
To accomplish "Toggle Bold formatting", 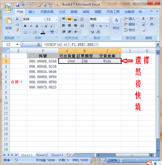I will pos(25,26).
